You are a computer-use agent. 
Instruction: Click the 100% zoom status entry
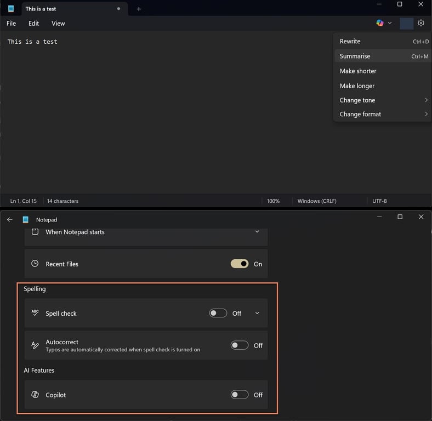click(274, 201)
